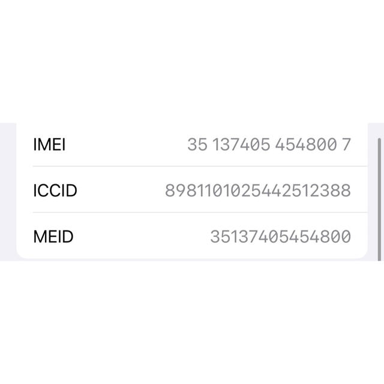Image resolution: width=384 pixels, height=384 pixels.
Task: Click the trailing '7' digit of IMEI
Action: click(x=347, y=145)
